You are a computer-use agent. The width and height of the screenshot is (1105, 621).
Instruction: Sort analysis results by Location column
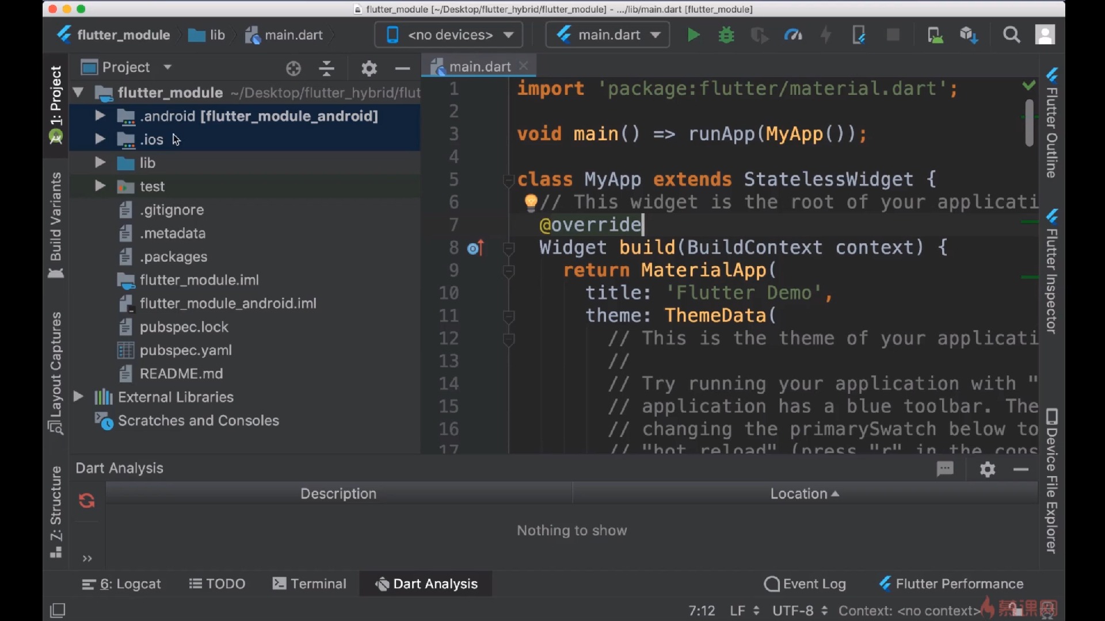point(805,494)
